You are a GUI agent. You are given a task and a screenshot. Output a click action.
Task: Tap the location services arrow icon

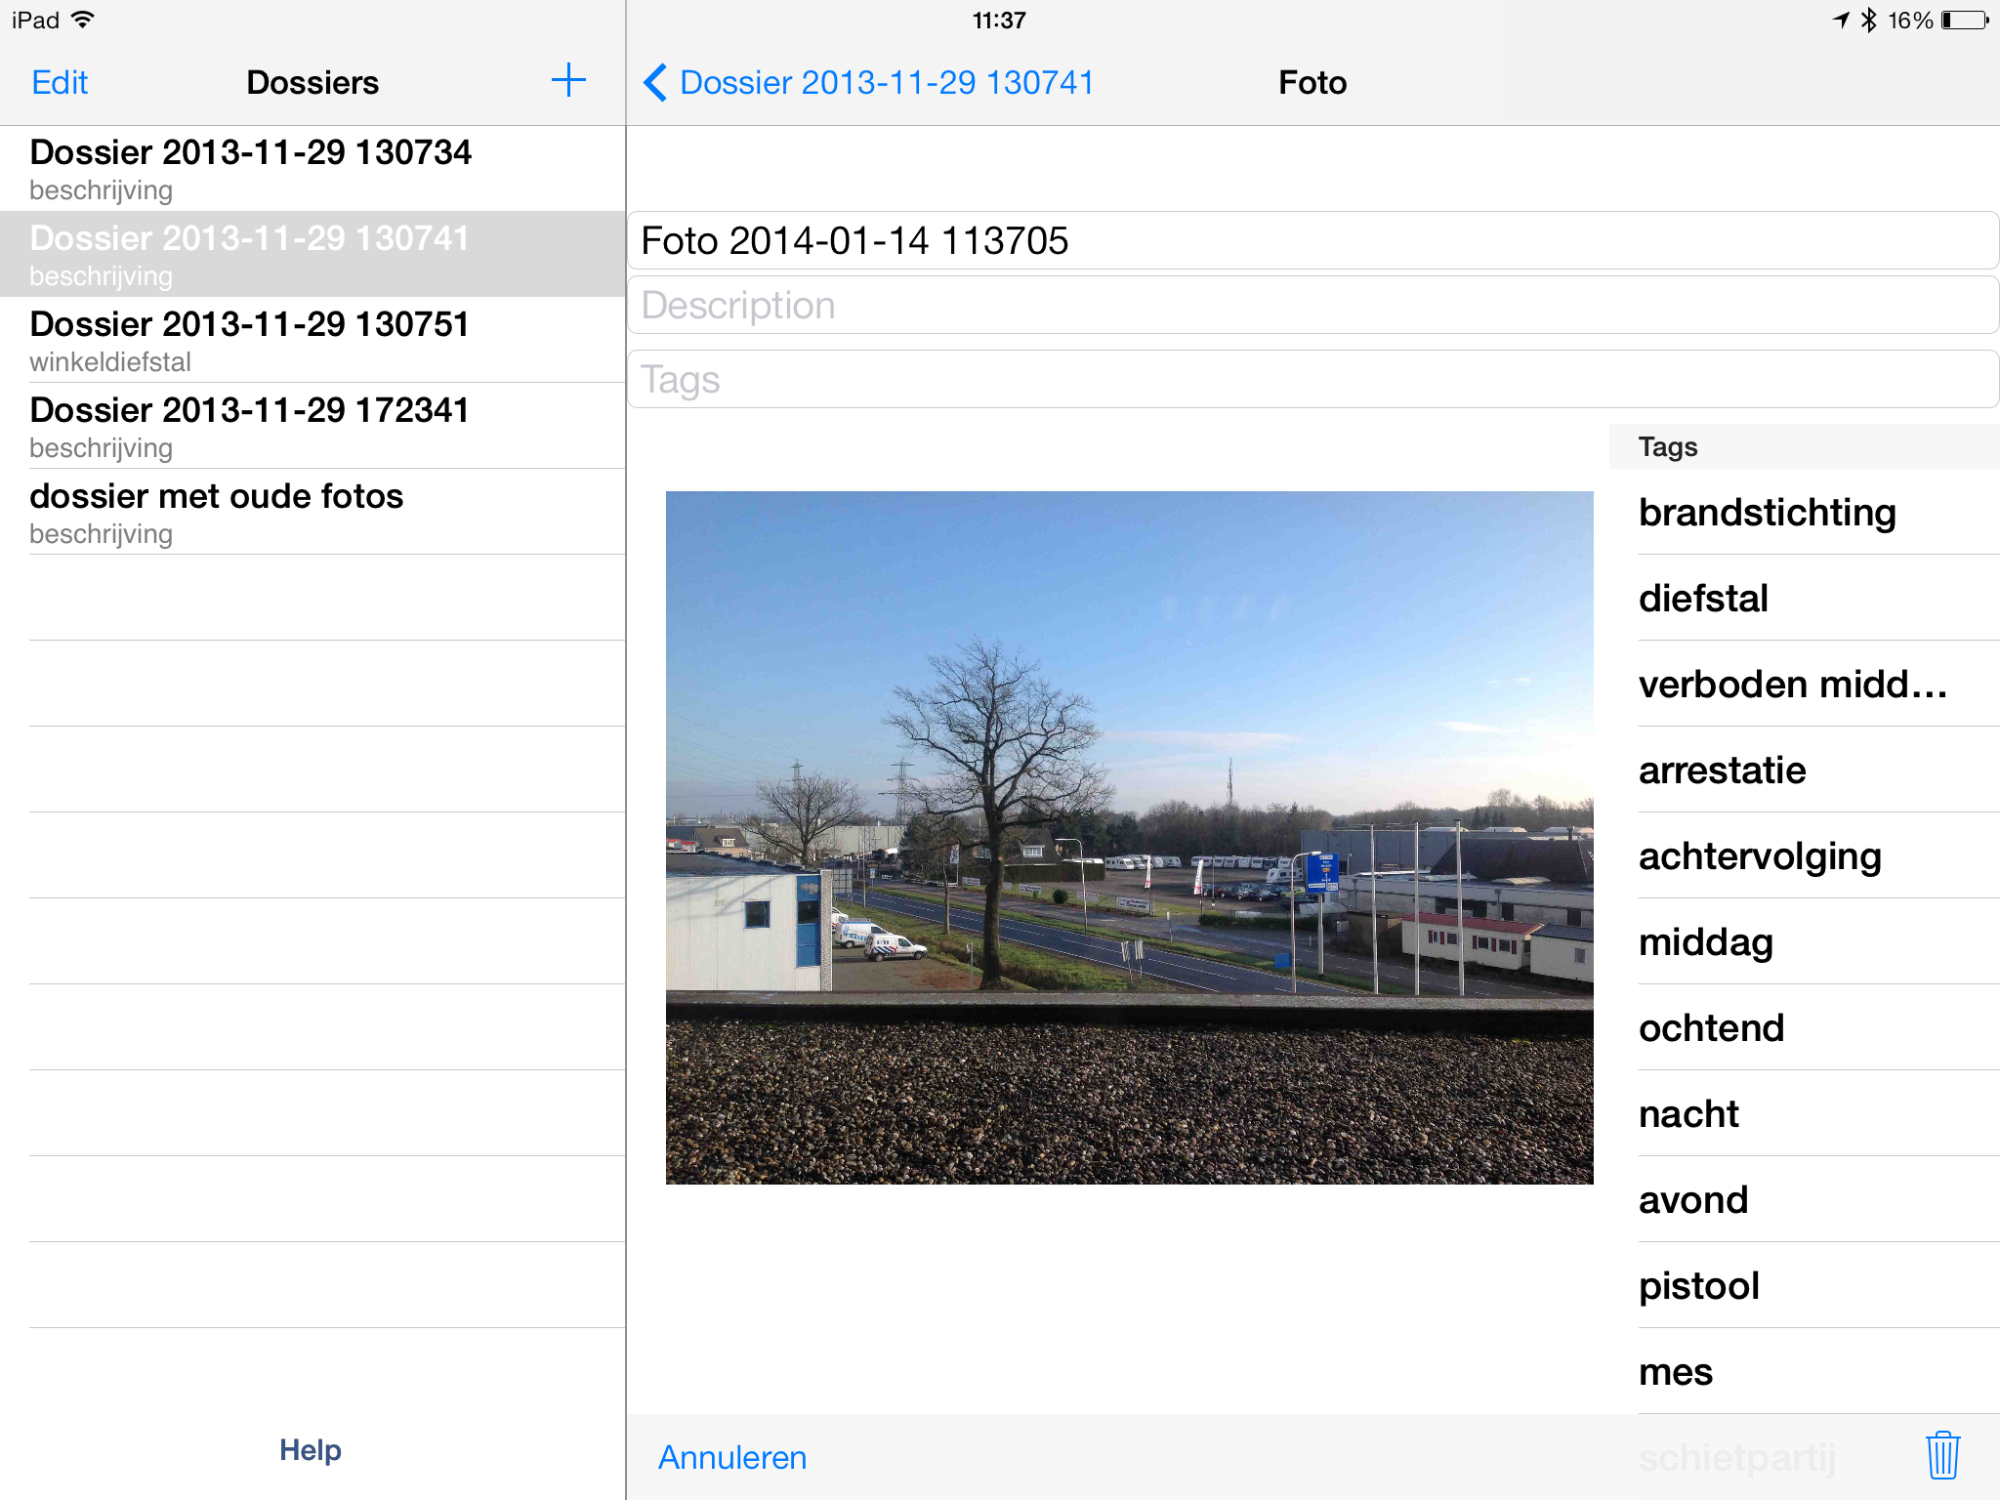click(1841, 21)
